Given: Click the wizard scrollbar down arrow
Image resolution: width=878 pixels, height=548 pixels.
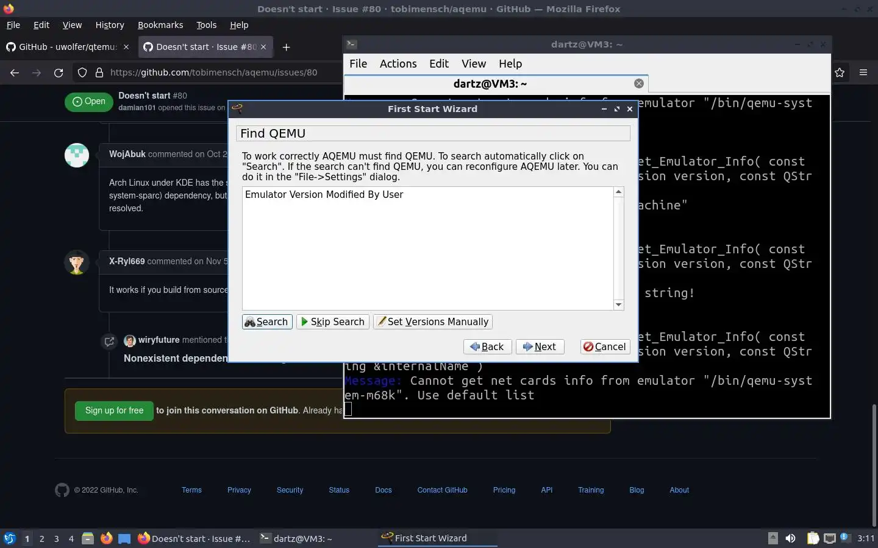Looking at the screenshot, I should [x=619, y=305].
